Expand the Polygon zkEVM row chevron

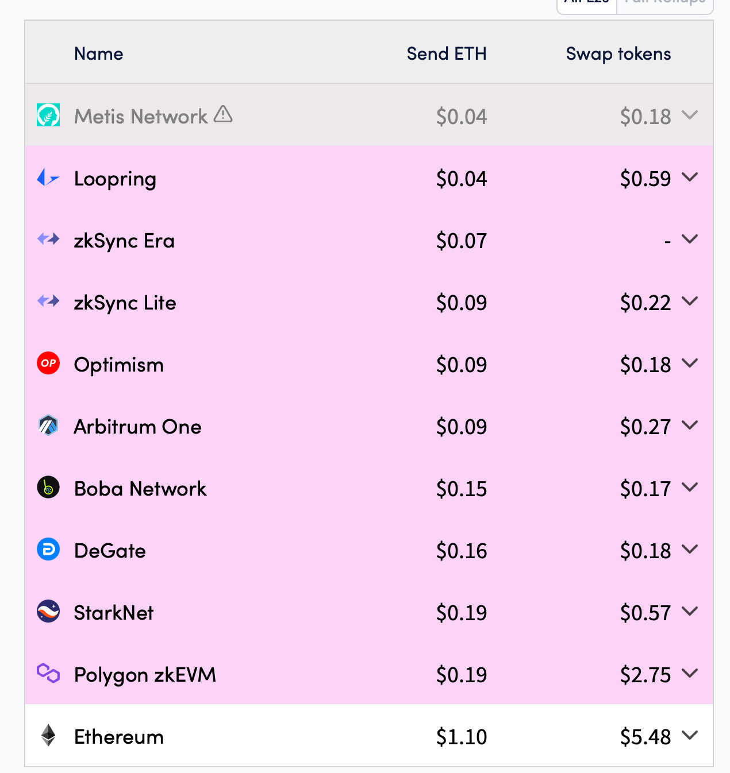click(x=690, y=673)
